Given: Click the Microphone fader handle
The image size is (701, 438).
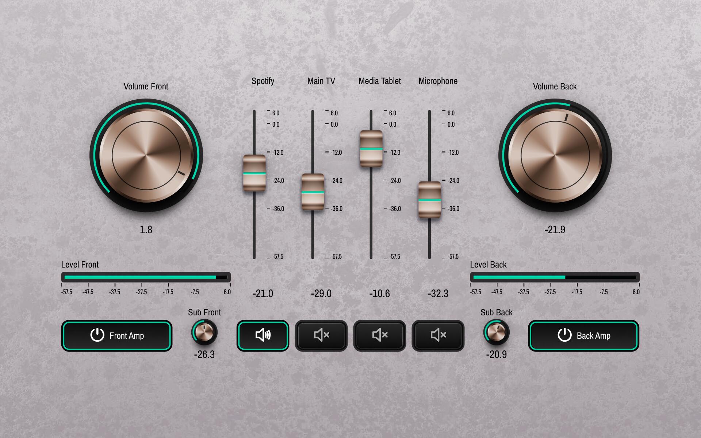Looking at the screenshot, I should coord(430,200).
